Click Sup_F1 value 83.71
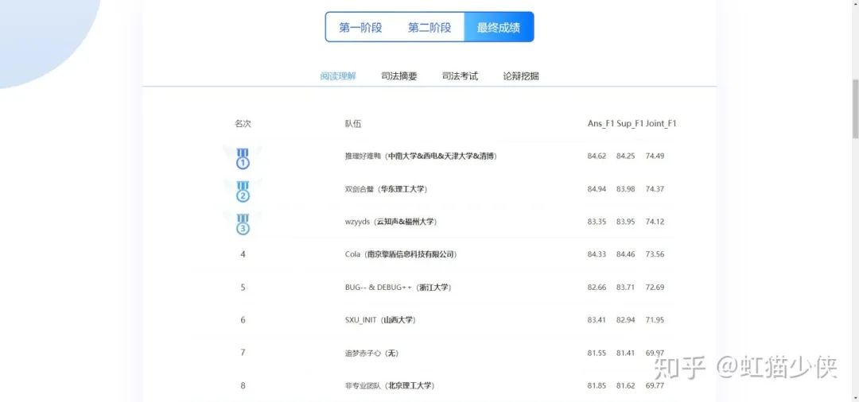This screenshot has height=402, width=859. [x=626, y=287]
